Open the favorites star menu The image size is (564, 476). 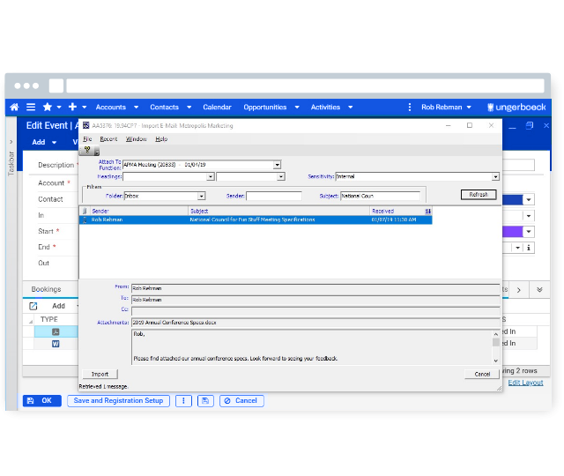(48, 107)
